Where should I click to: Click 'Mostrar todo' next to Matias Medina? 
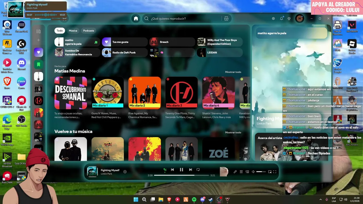coord(233,72)
